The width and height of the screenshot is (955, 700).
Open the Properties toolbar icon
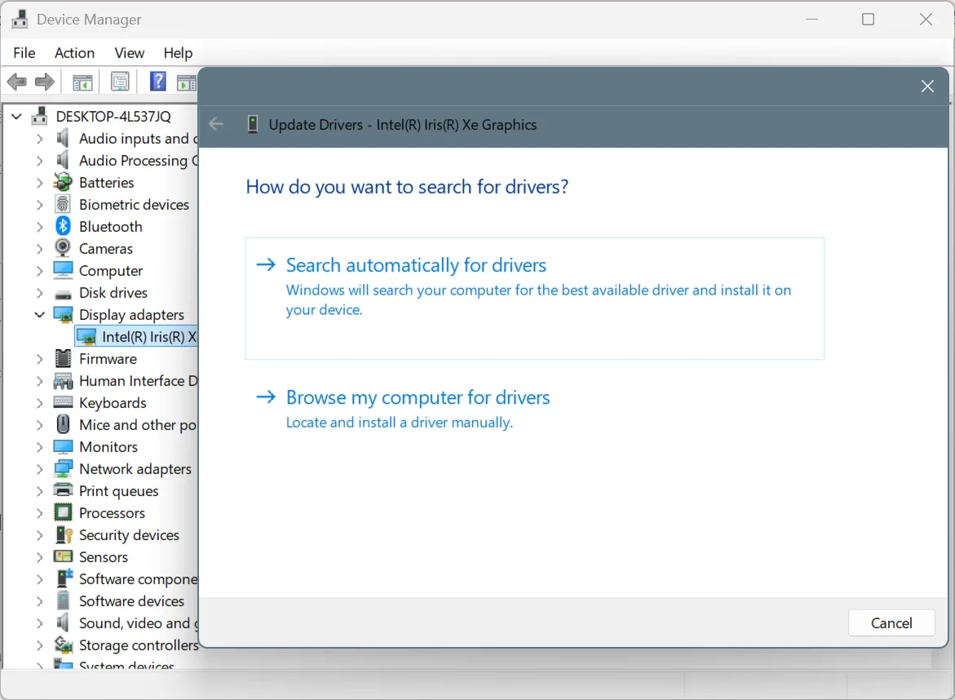[x=120, y=82]
